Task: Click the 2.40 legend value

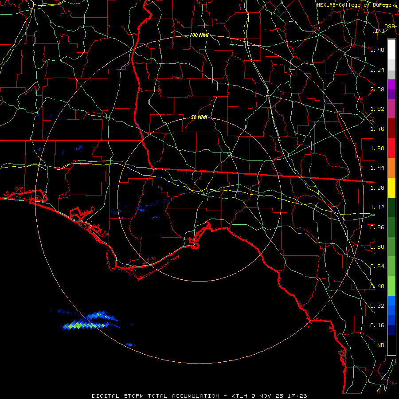Action: coord(377,50)
